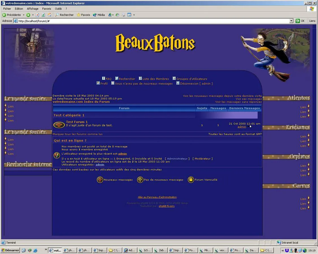Click the view latest post icon
Viewport: 318px width, 254px height.
point(249,127)
